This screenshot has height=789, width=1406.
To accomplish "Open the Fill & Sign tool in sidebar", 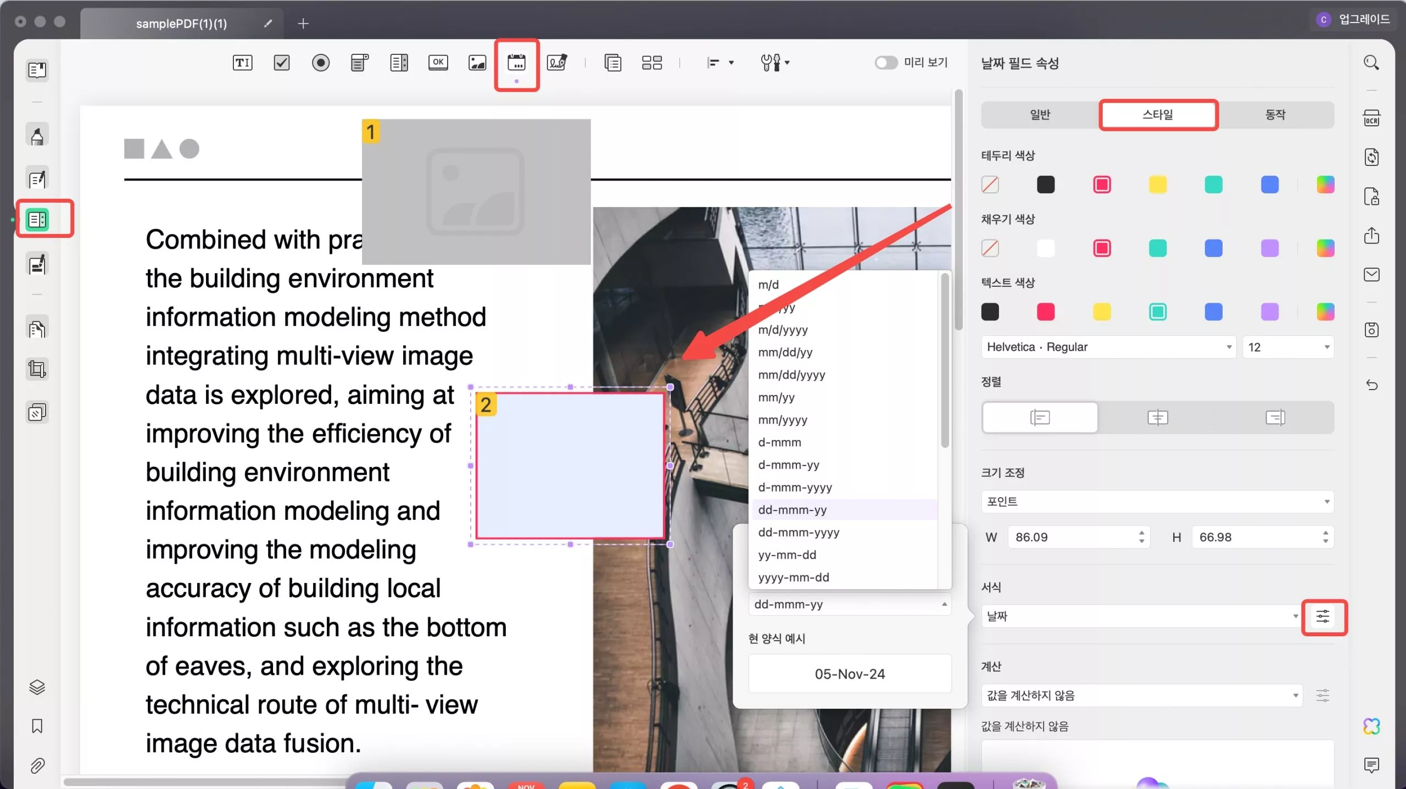I will tap(37, 264).
